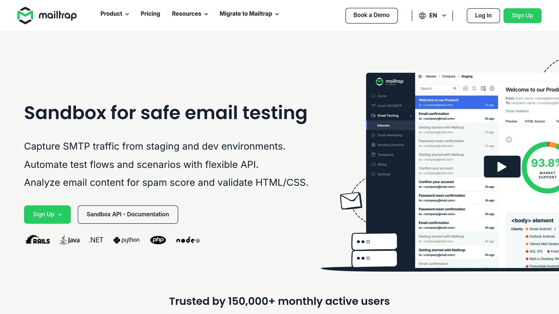Screen dimensions: 559x314
Task: Click the hero Sign Up arrow button
Action: click(x=47, y=215)
